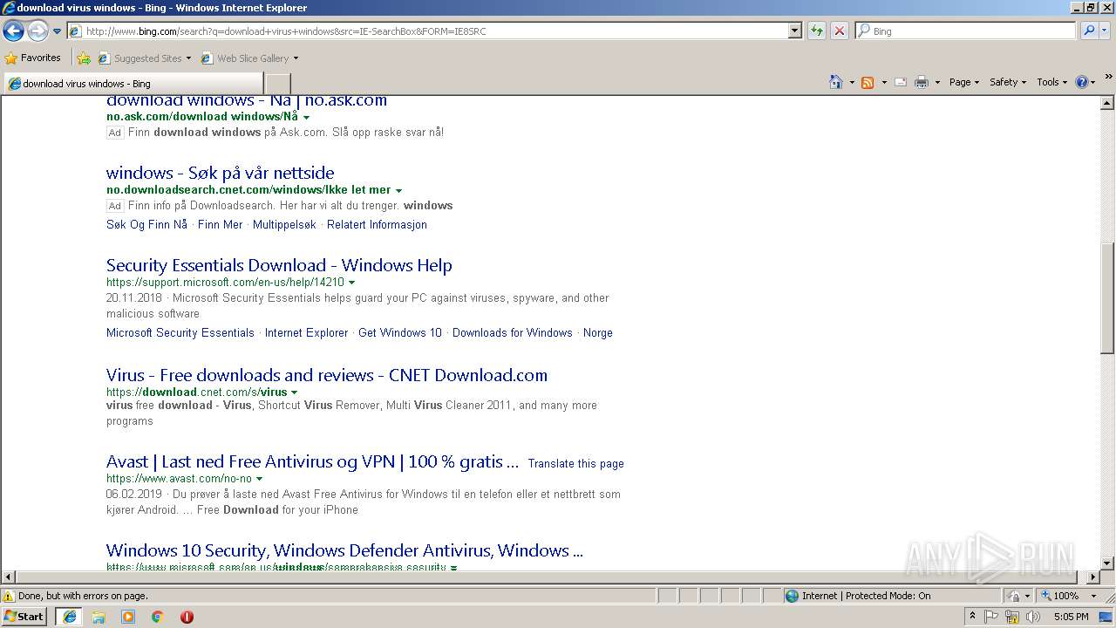Expand no.ask.com ad URL arrow
The image size is (1116, 628).
306,117
